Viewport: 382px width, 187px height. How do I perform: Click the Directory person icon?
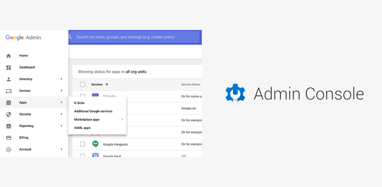tap(9, 79)
